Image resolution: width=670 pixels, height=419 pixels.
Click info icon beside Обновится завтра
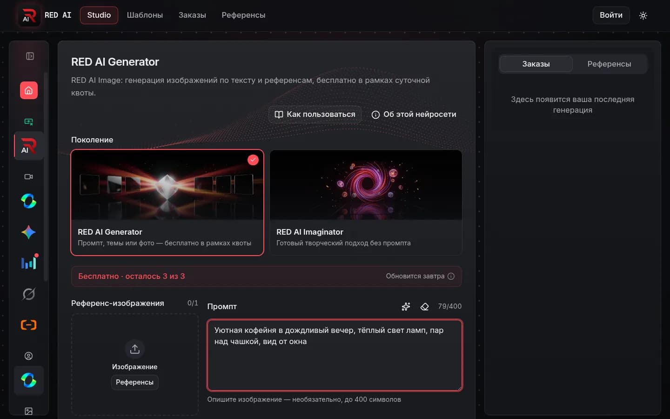451,276
